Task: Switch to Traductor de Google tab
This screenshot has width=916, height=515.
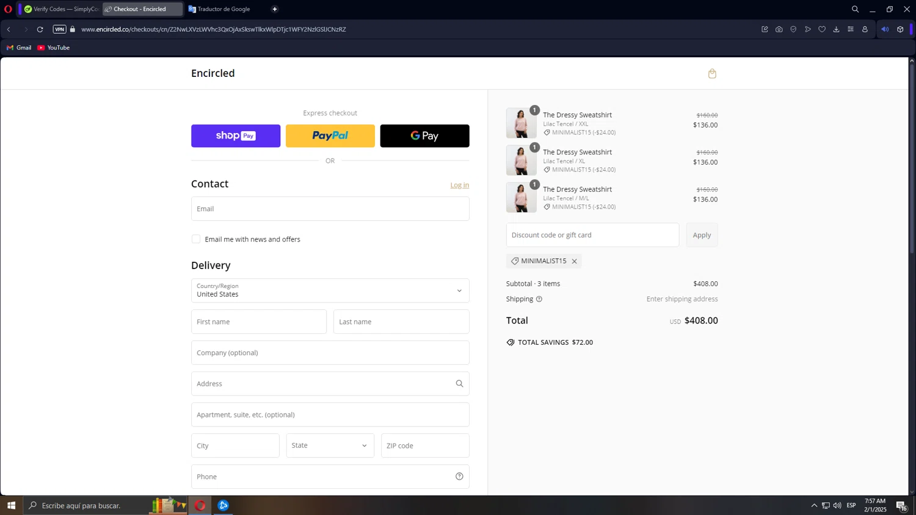Action: (x=224, y=9)
